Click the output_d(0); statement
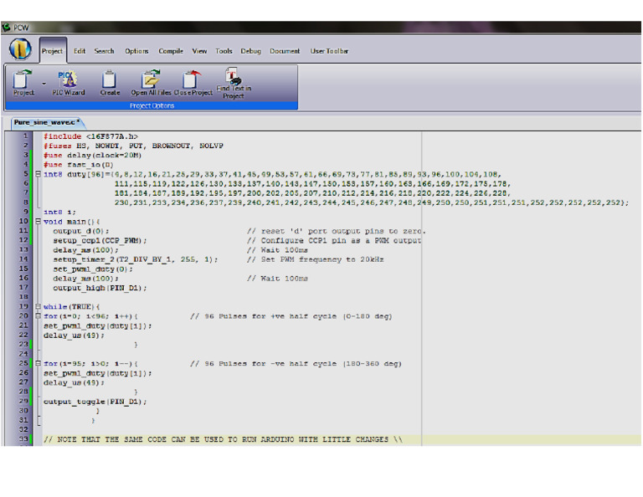643x497 pixels. (x=80, y=231)
